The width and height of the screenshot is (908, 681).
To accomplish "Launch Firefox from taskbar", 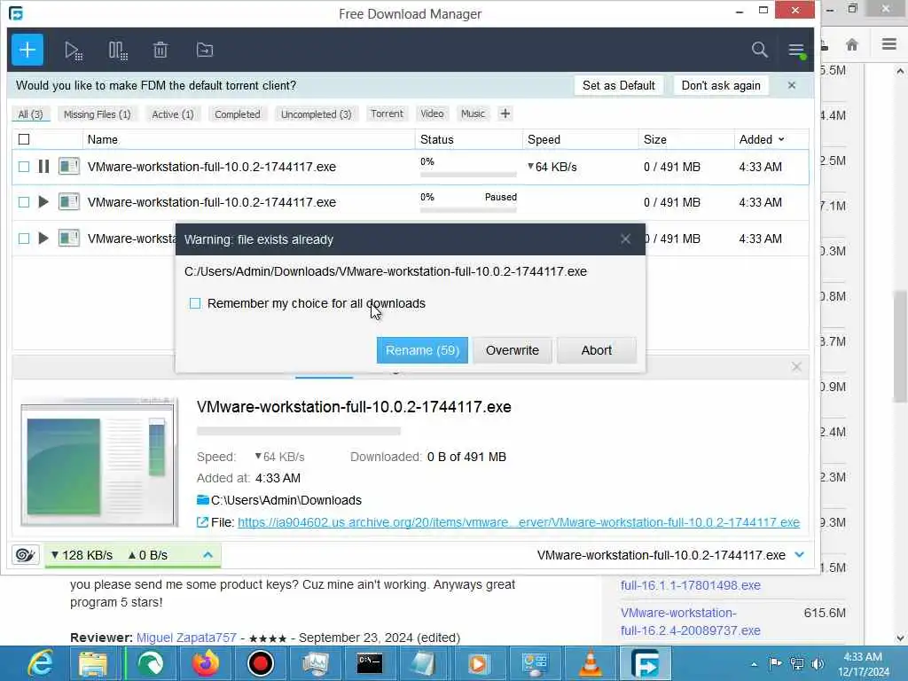I will click(x=205, y=663).
